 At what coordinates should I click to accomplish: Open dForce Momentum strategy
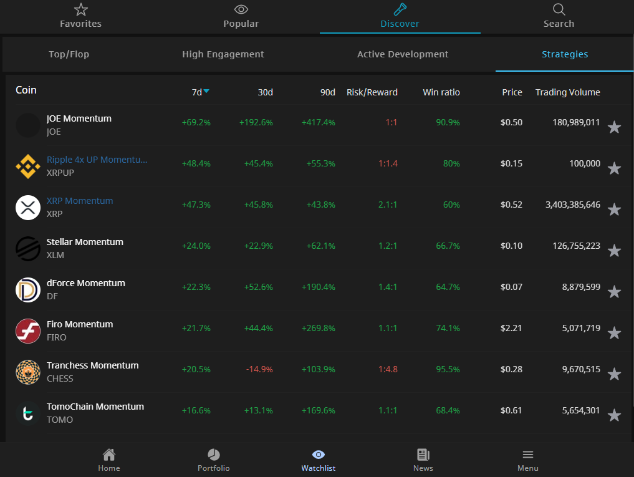86,283
